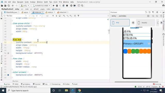Select the MateX2 device profile
The width and height of the screenshot is (165, 93).
click(145, 23)
